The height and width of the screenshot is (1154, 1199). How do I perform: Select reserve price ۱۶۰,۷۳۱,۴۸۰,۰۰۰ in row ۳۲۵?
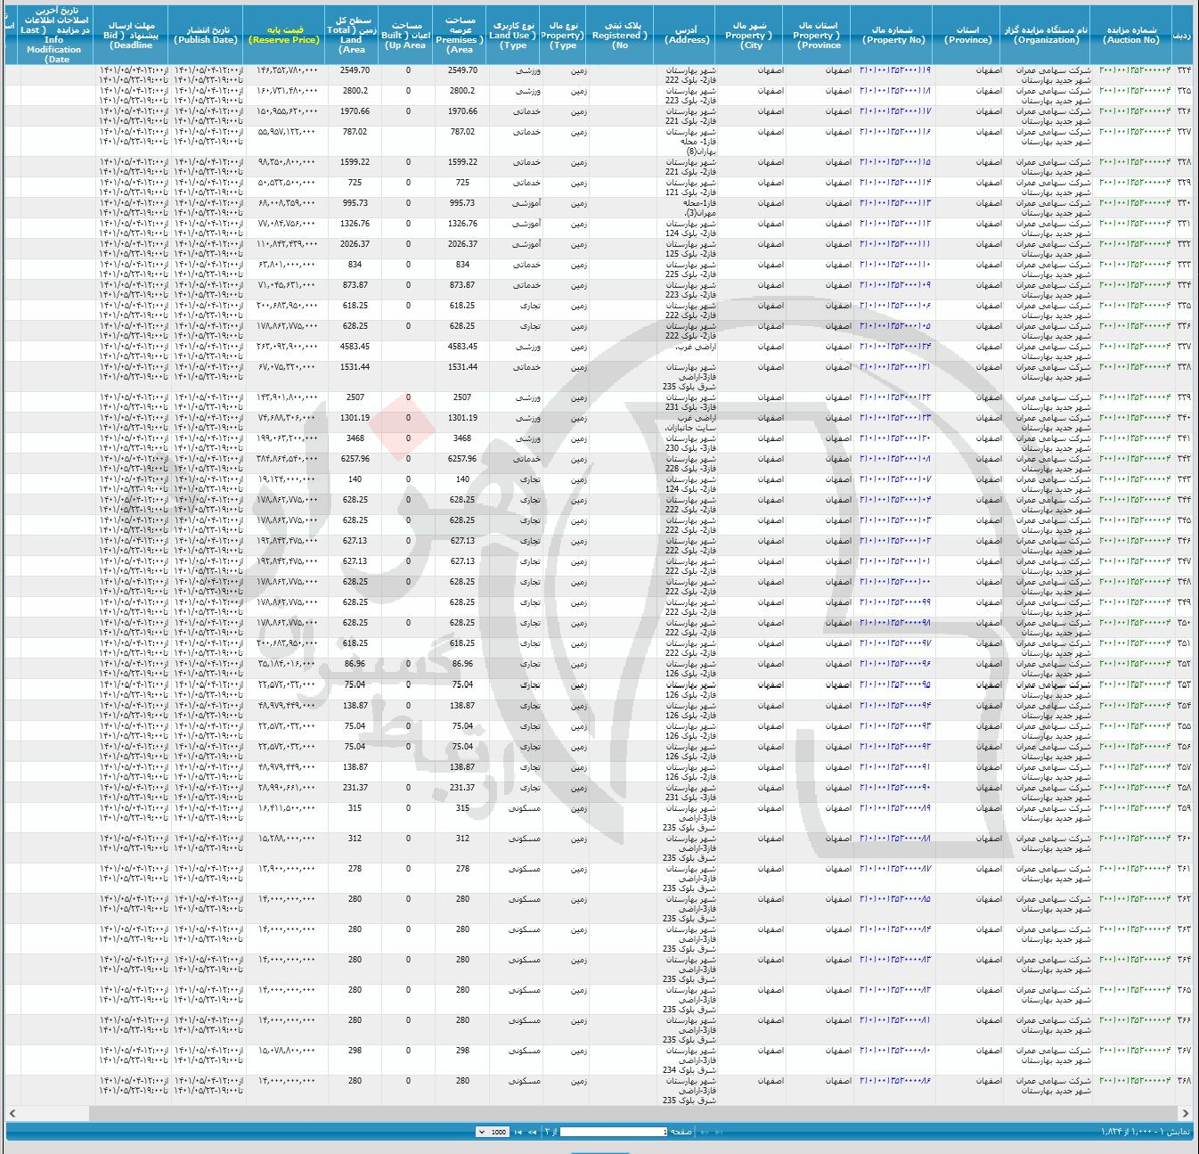click(x=286, y=91)
